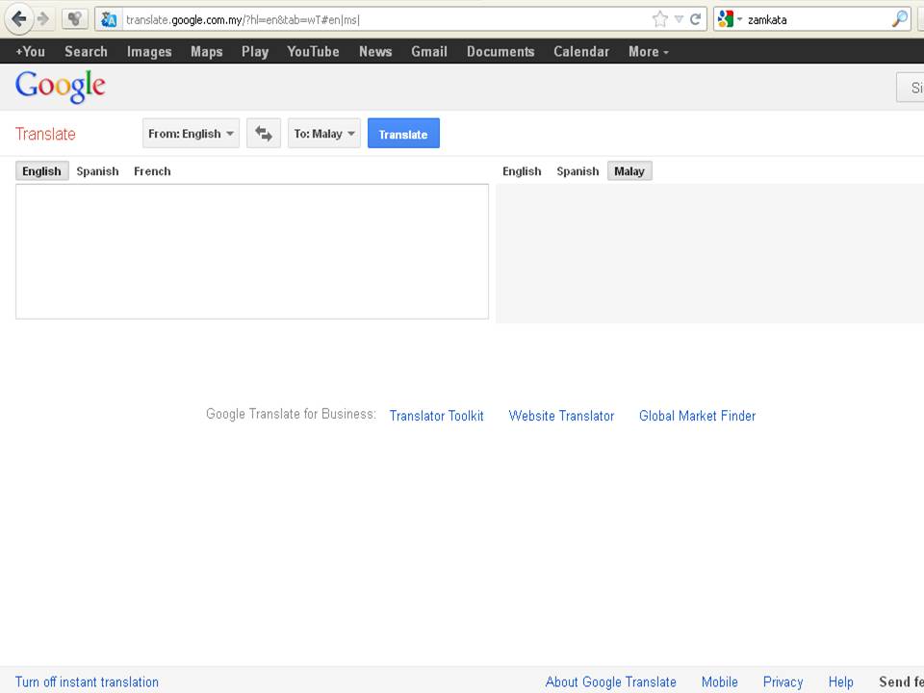The height and width of the screenshot is (693, 924).
Task: Open the URL history dropdown arrow
Action: (x=679, y=19)
